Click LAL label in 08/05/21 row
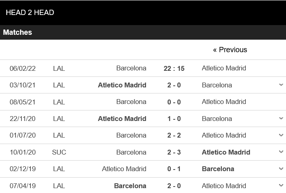Image resolution: width=286 pixels, height=193 pixels. (x=59, y=102)
